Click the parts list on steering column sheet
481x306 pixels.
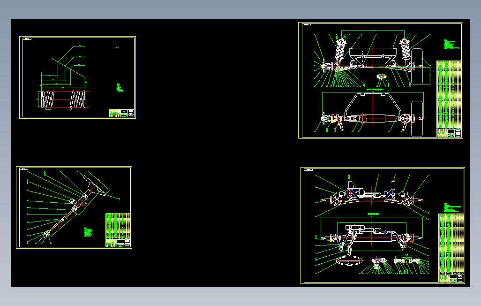pos(118,226)
